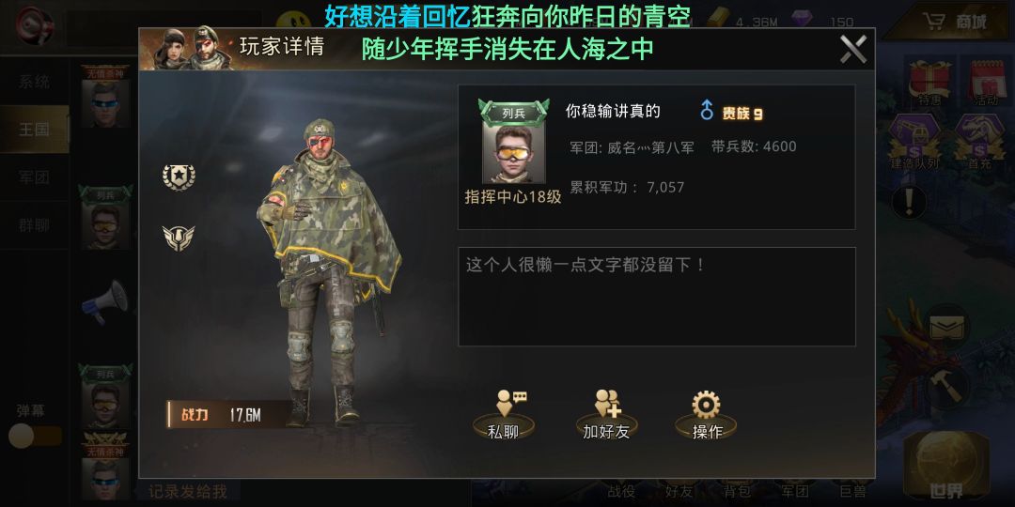Open the 特惠 gift box icon
Screen dimensions: 1015x507
pyautogui.click(x=929, y=83)
